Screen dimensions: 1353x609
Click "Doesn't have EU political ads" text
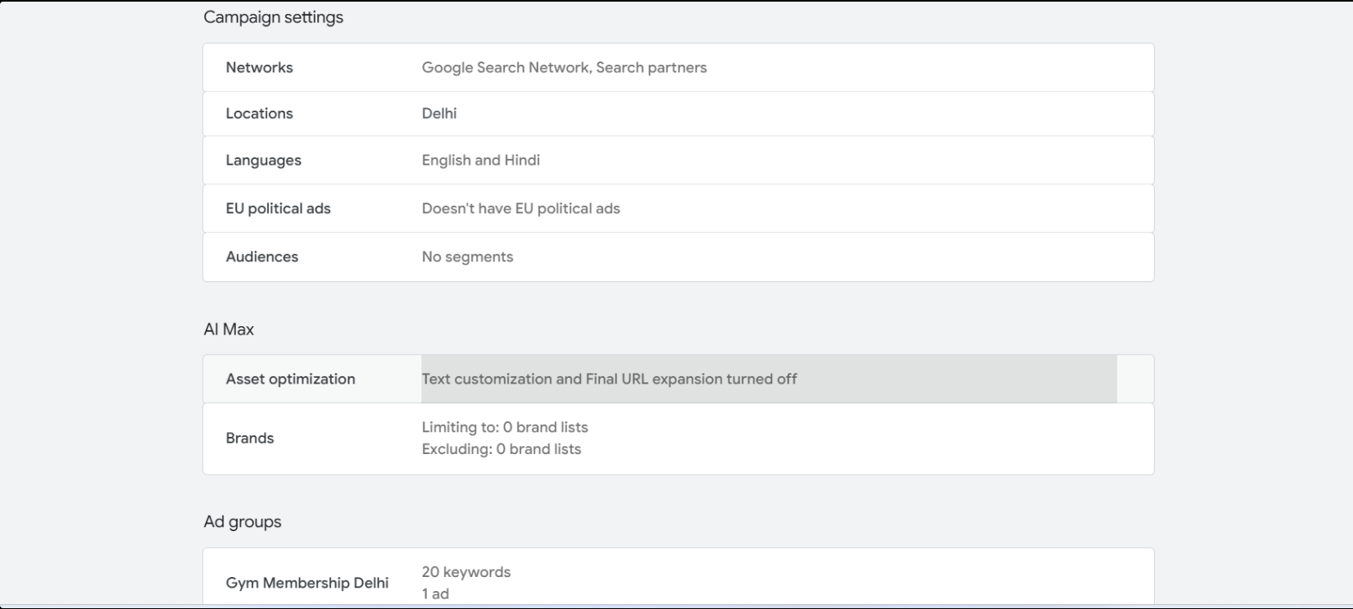[x=521, y=208]
